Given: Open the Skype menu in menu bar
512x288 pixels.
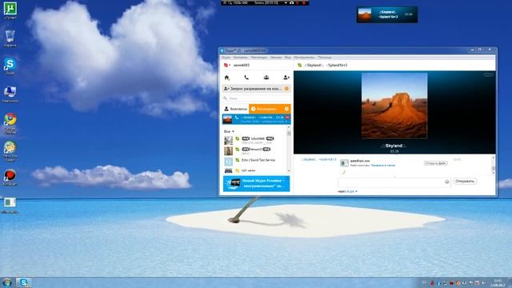Looking at the screenshot, I should point(226,58).
